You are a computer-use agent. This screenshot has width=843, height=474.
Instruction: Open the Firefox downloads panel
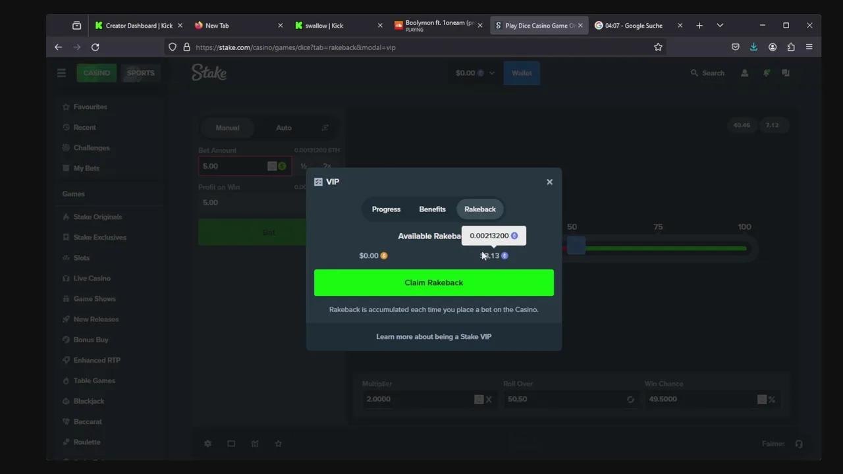tap(753, 47)
